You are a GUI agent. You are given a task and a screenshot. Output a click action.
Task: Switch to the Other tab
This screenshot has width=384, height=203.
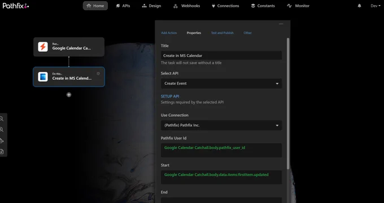tap(247, 33)
